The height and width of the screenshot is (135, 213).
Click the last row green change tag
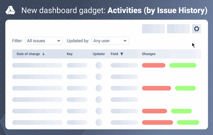[188, 122]
